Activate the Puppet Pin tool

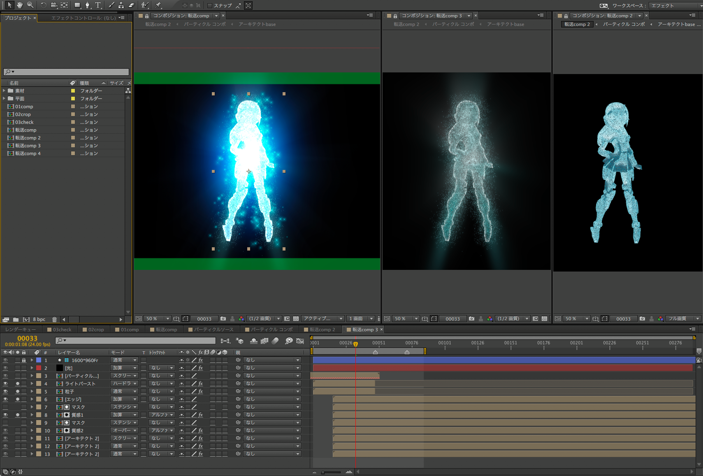158,5
